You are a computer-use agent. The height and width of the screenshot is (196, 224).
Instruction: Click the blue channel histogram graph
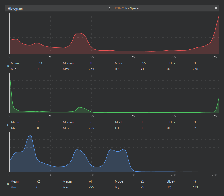[114, 152]
